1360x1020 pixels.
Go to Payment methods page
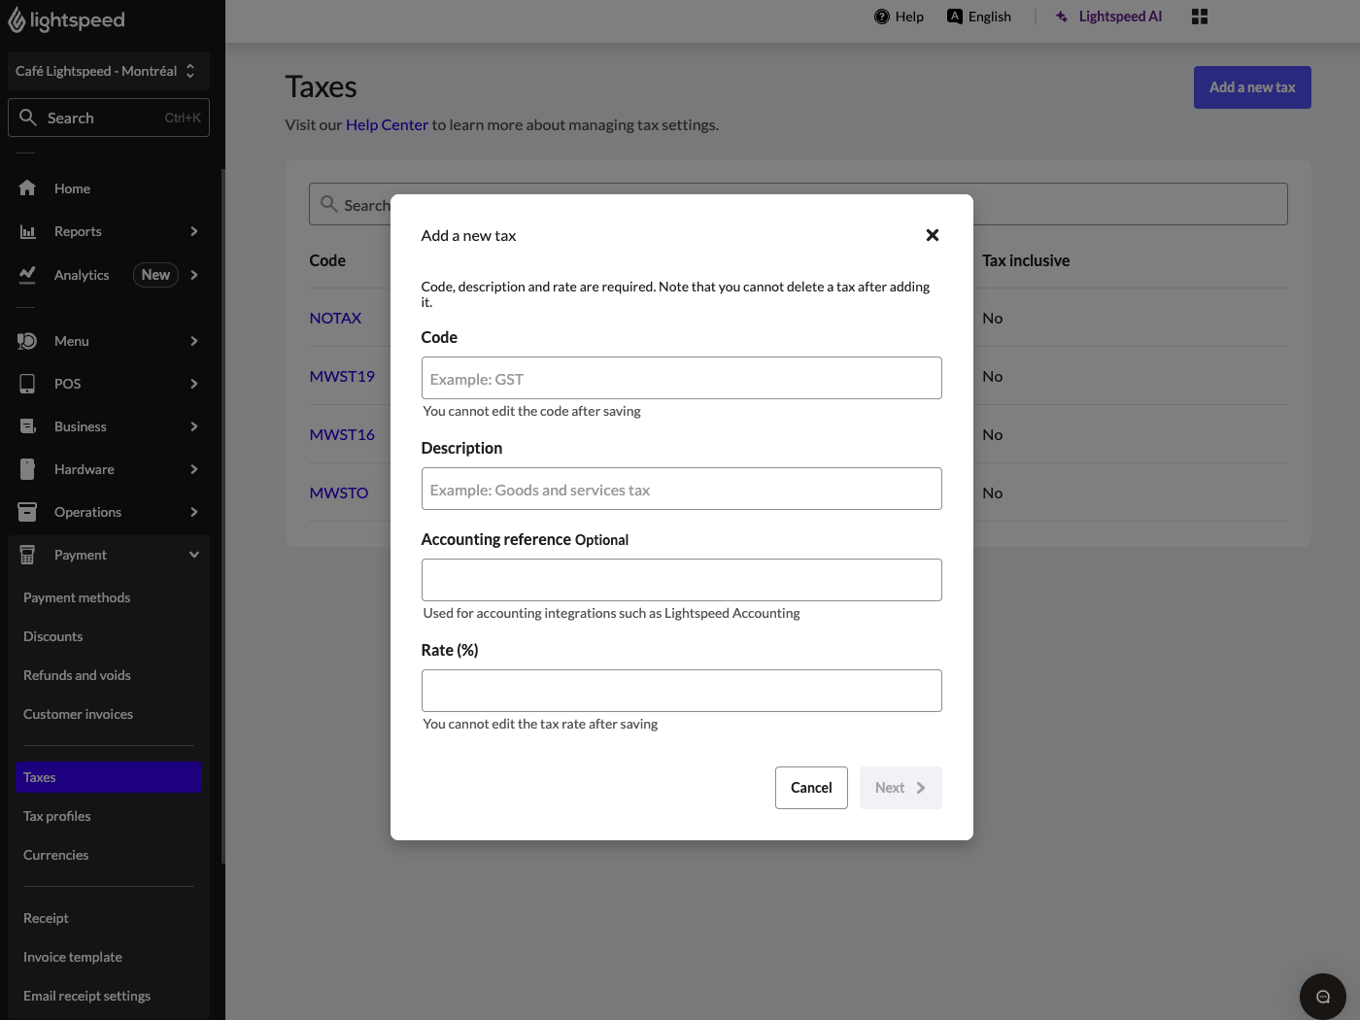tap(77, 597)
